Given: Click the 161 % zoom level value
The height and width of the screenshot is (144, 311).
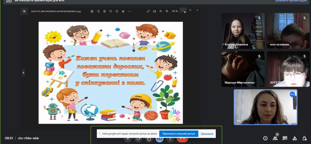Looking at the screenshot, I should (x=175, y=11).
